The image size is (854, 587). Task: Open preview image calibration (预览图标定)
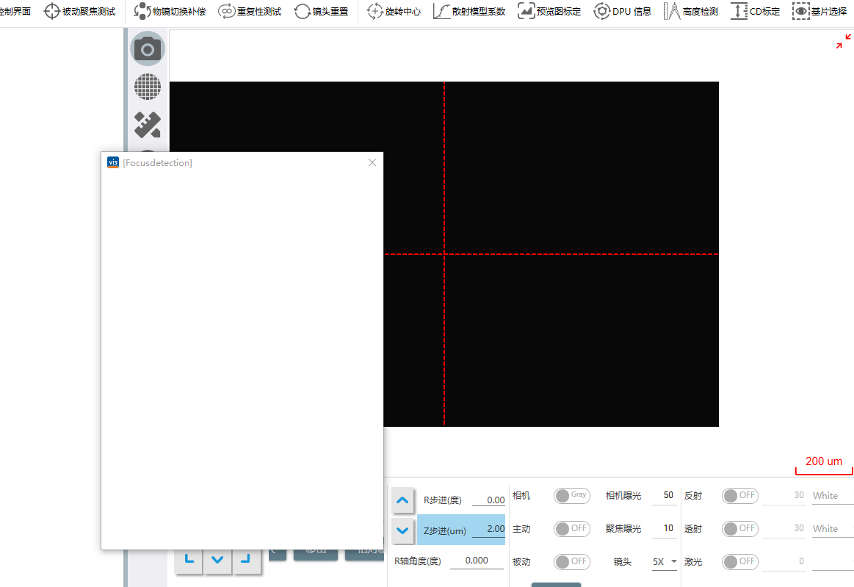[x=550, y=11]
